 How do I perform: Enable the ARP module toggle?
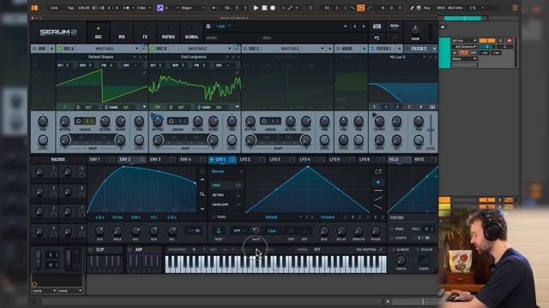(130, 250)
